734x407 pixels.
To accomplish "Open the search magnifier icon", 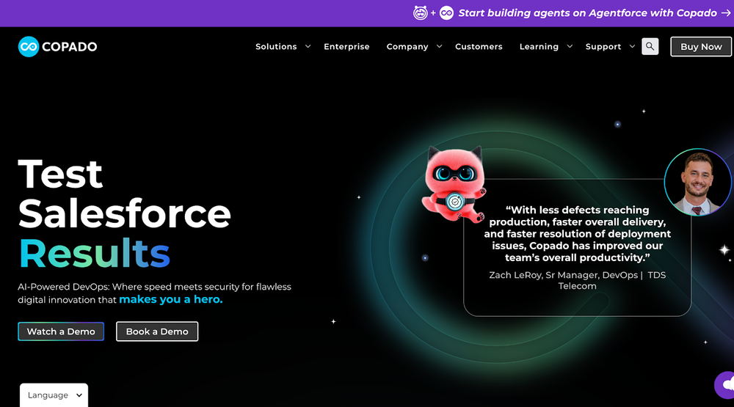I will (650, 46).
